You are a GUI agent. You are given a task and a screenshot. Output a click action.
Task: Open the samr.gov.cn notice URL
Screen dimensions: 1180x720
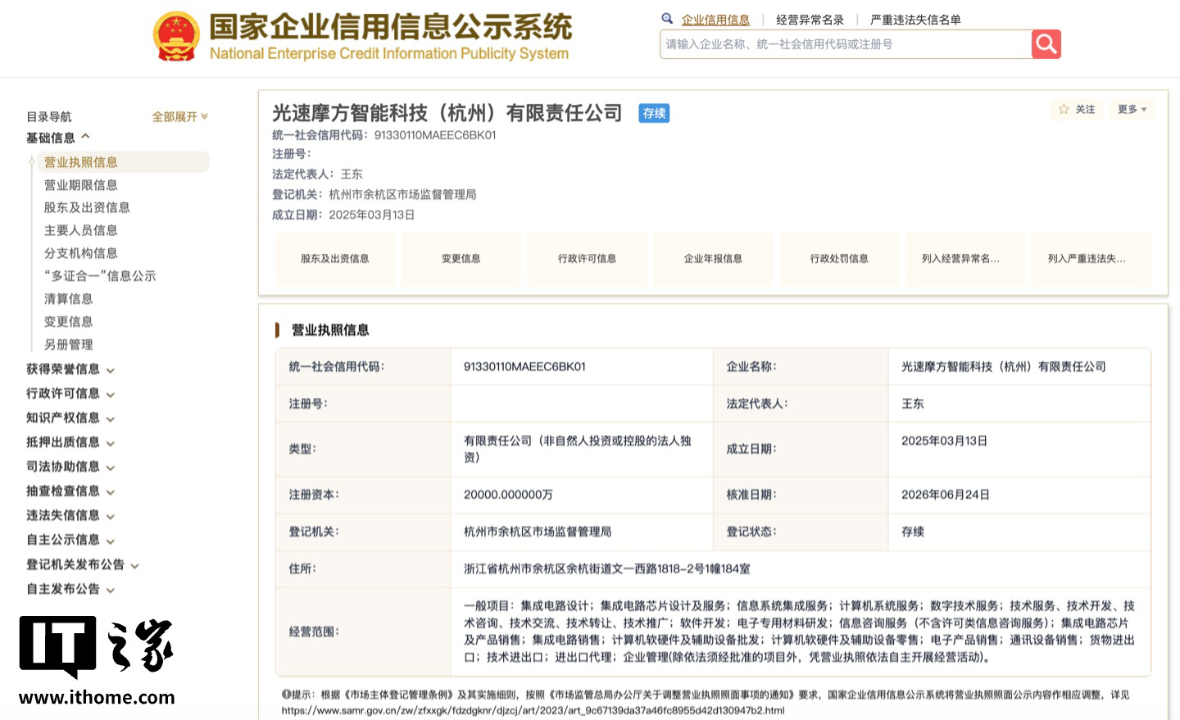pos(533,710)
